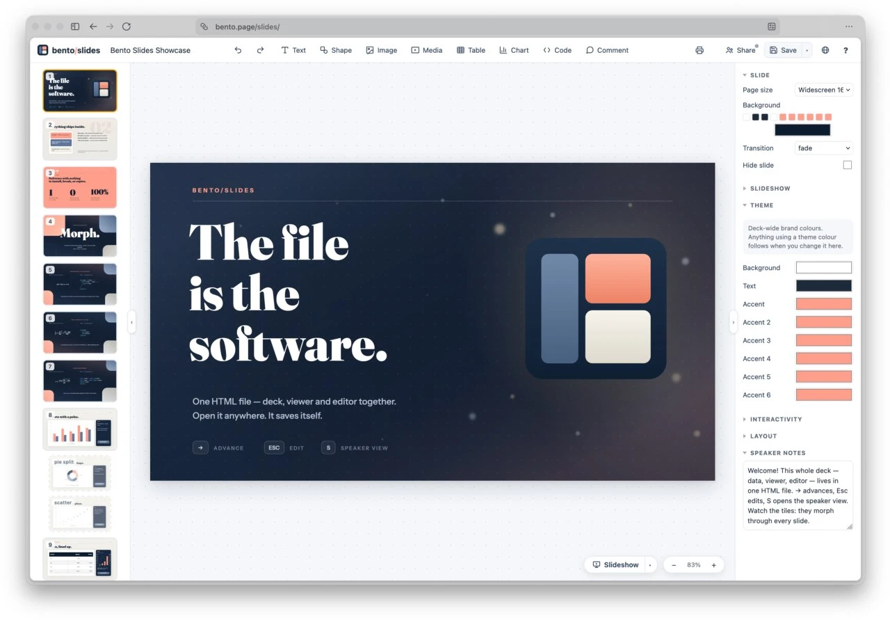Expand the LAYOUT section
This screenshot has width=890, height=620.
[759, 436]
